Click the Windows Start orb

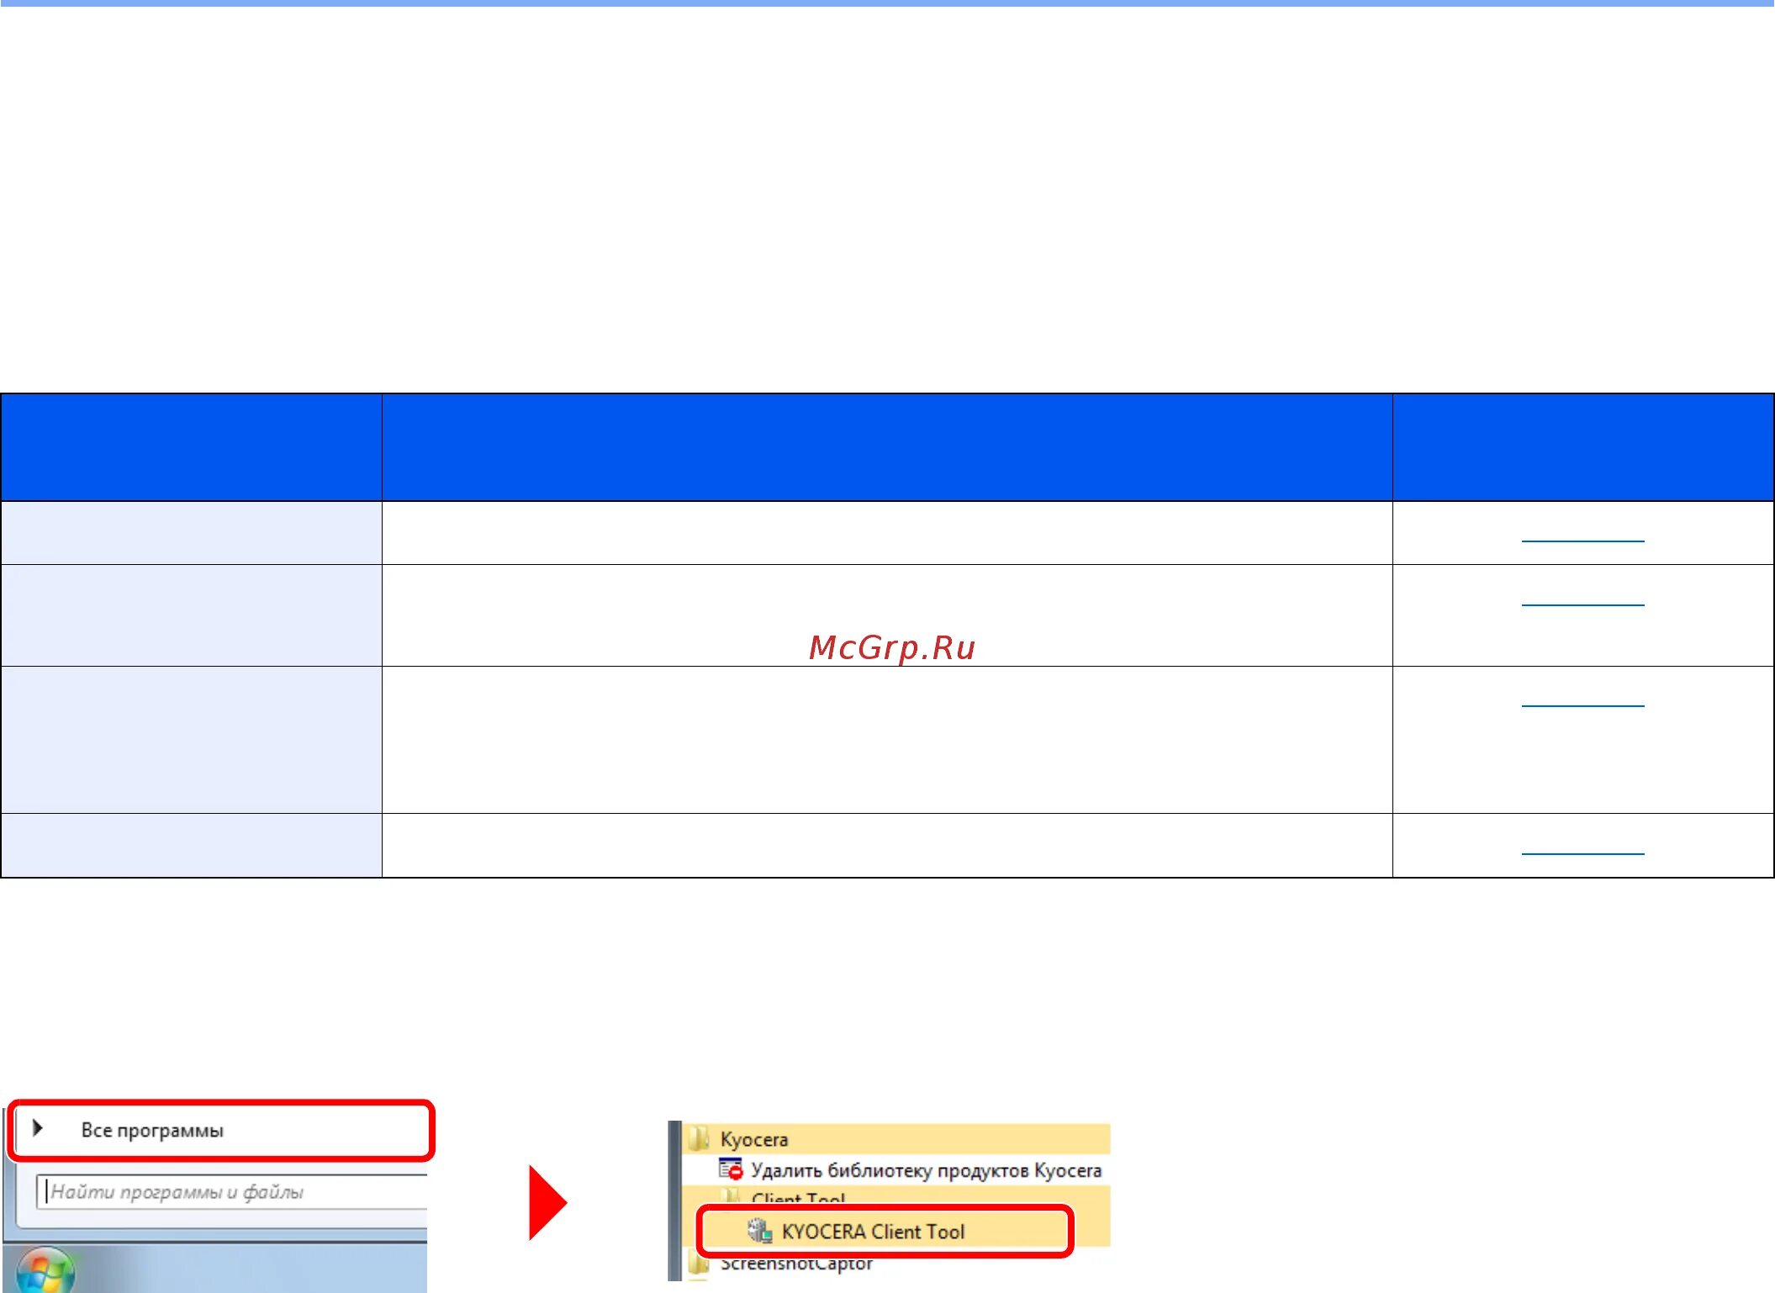(x=45, y=1272)
